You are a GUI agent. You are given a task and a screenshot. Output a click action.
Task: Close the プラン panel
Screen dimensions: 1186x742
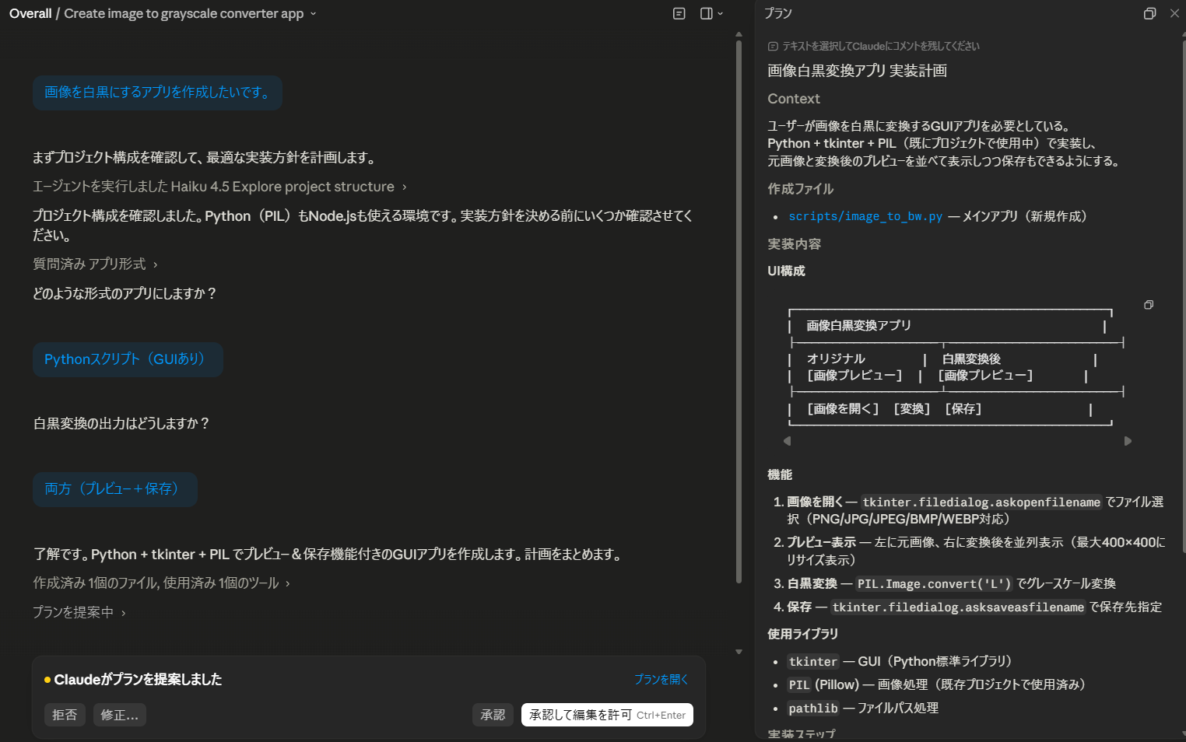[x=1174, y=13]
